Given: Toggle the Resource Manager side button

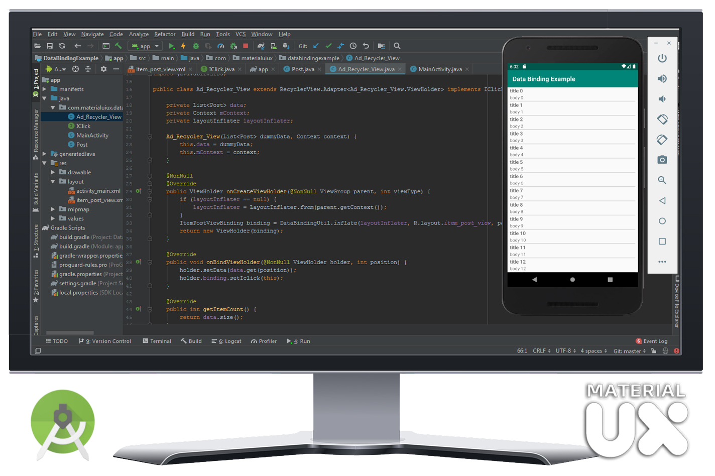Looking at the screenshot, I should [36, 134].
